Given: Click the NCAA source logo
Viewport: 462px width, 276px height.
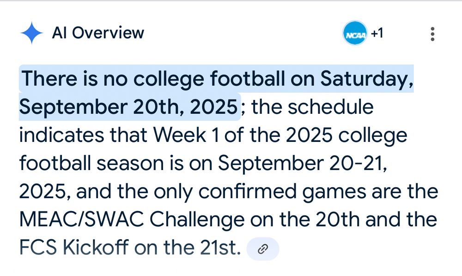Looking at the screenshot, I should tap(355, 34).
